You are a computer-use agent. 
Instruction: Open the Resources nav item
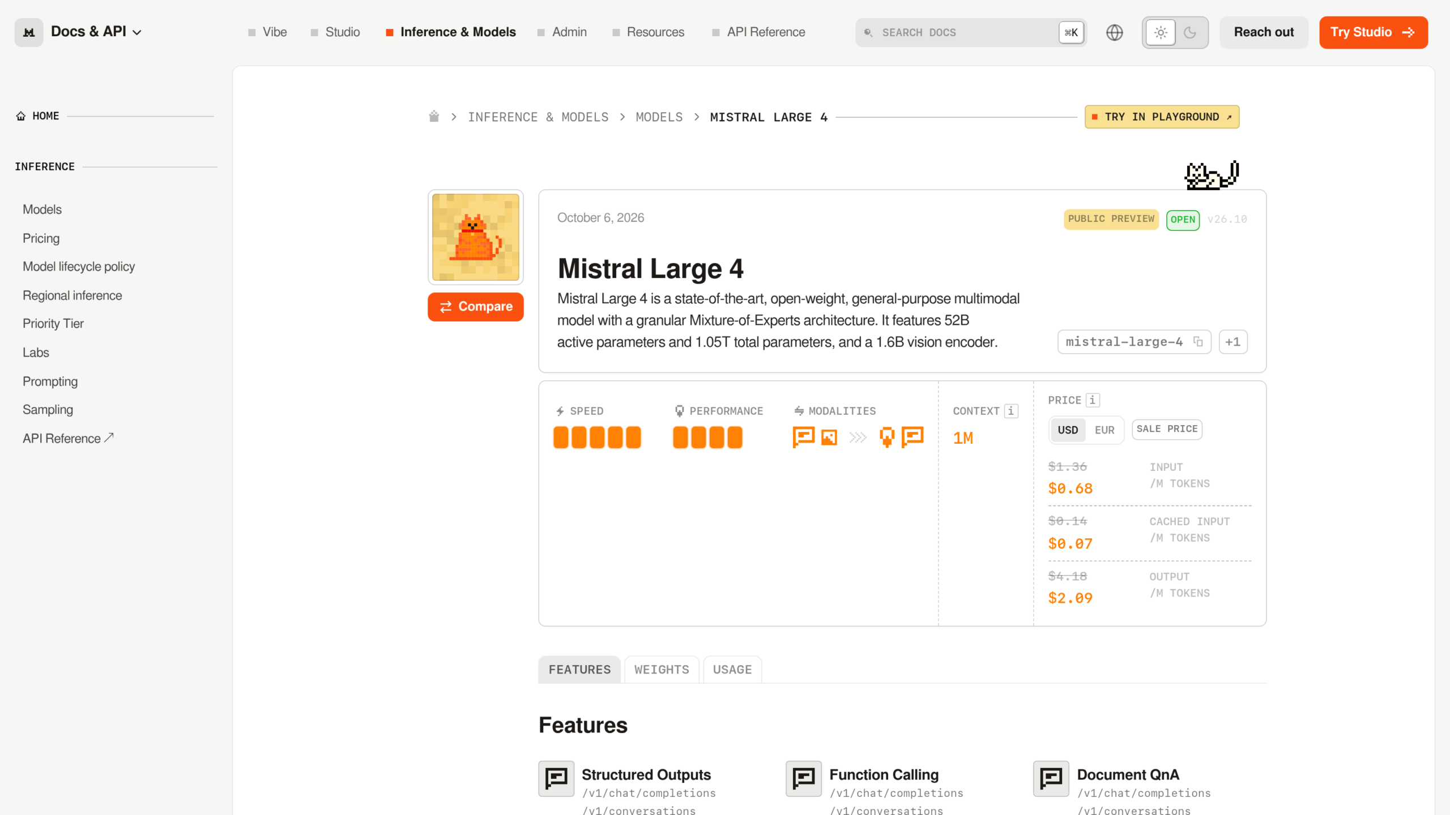(x=648, y=32)
